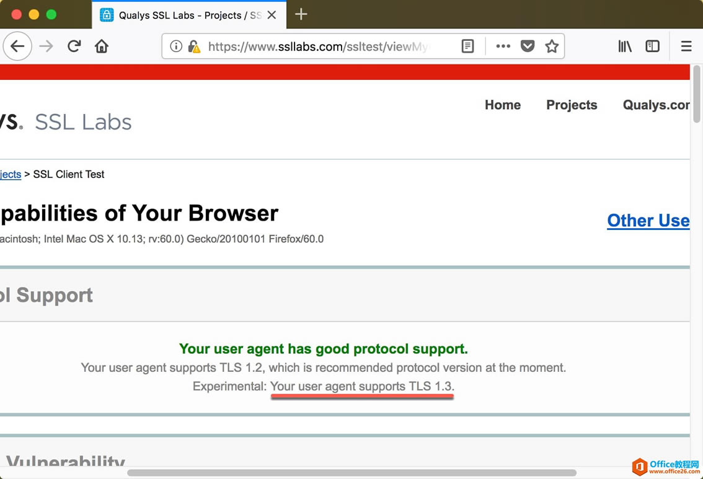Screen dimensions: 703x479
Task: Click the padlock with warning icon
Action: coord(194,46)
